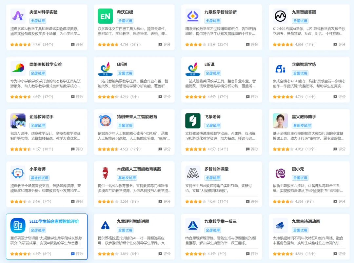Screen dimensions: 354x263
Task: Click 评分 comment icon on 飞象老师 card
Action: (248, 149)
